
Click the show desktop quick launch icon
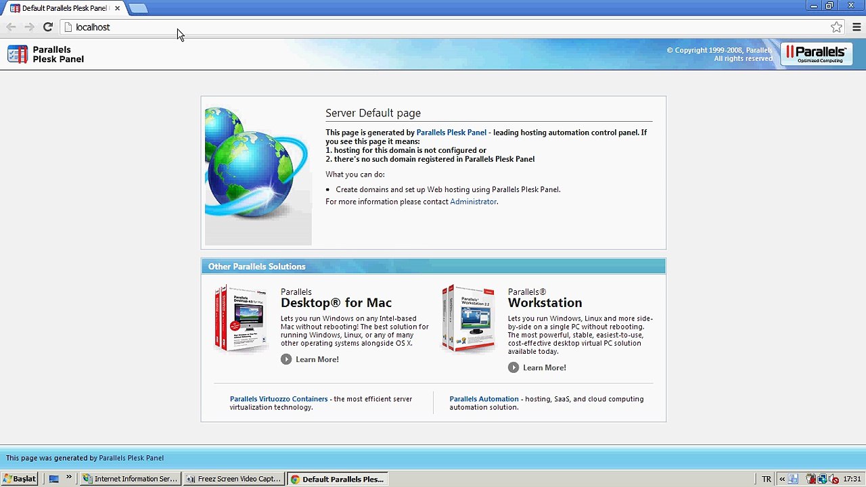tap(54, 479)
